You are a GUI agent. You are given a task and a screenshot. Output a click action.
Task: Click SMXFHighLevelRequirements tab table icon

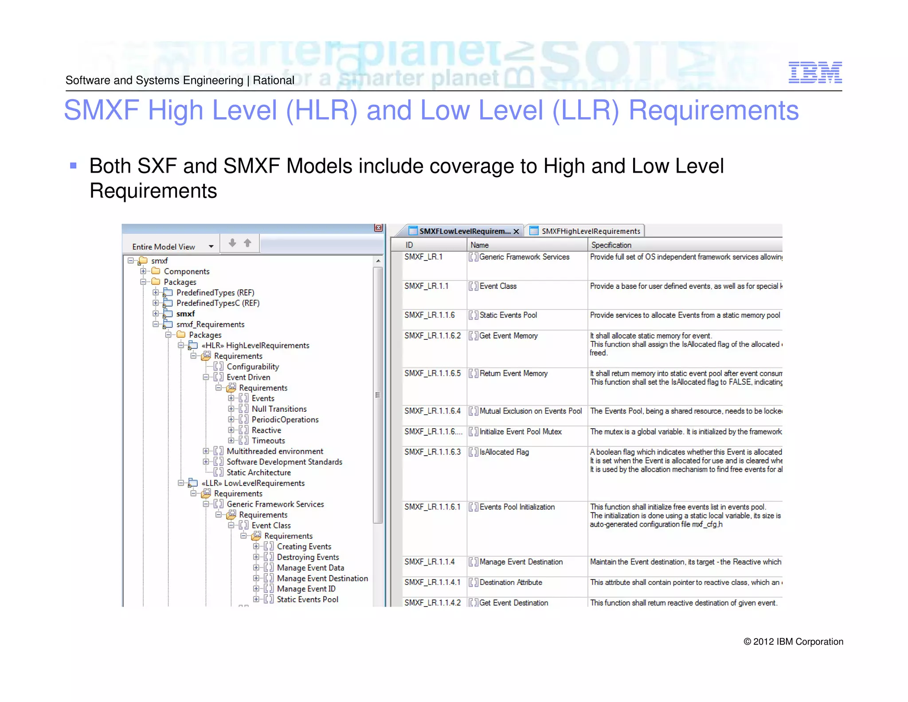534,231
